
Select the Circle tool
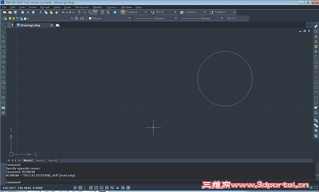(x=3, y=57)
